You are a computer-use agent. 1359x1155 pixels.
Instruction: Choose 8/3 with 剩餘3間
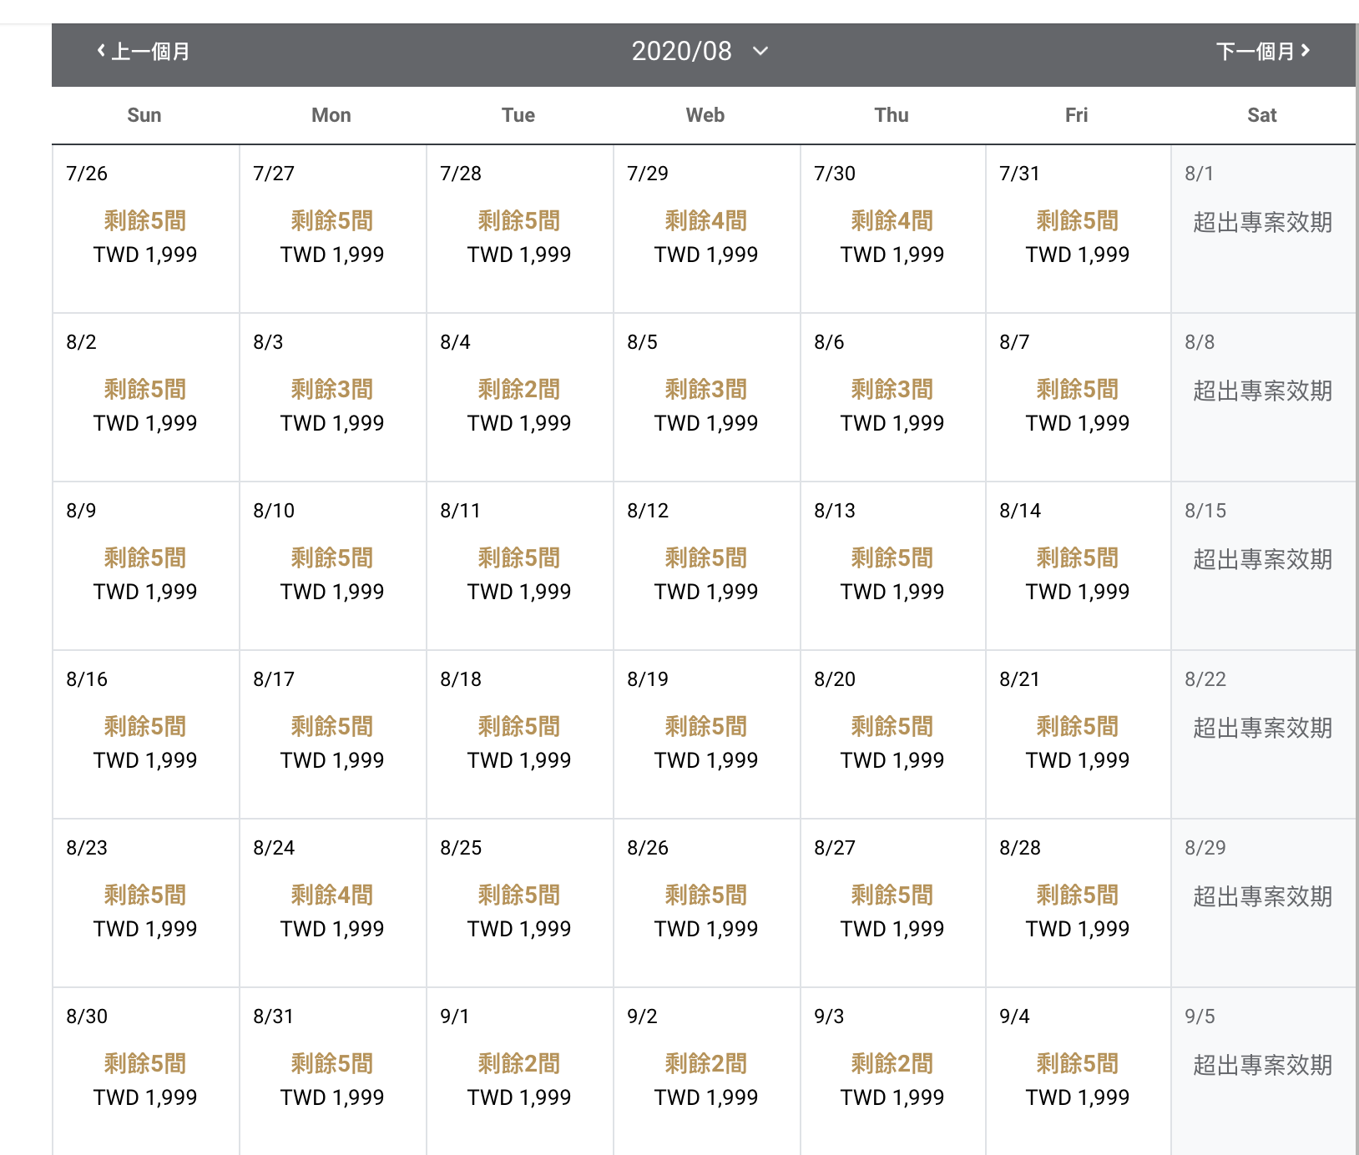(332, 398)
